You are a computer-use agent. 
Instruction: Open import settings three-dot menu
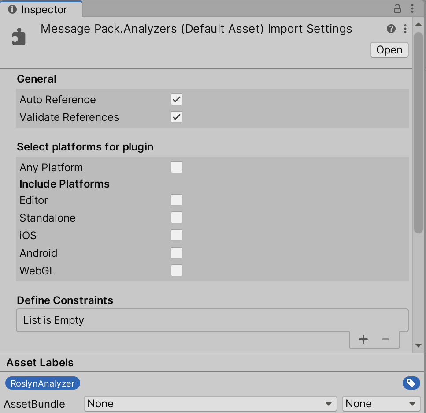405,29
